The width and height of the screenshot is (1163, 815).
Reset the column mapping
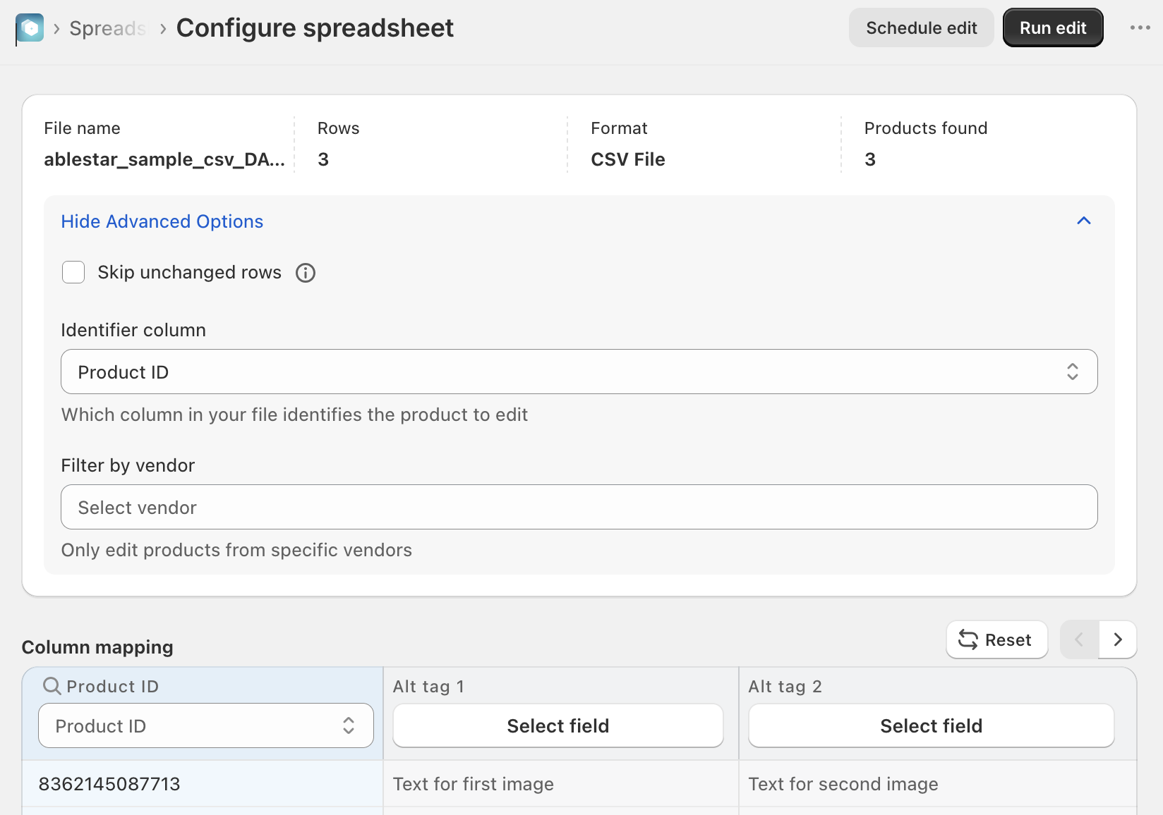[x=996, y=639]
